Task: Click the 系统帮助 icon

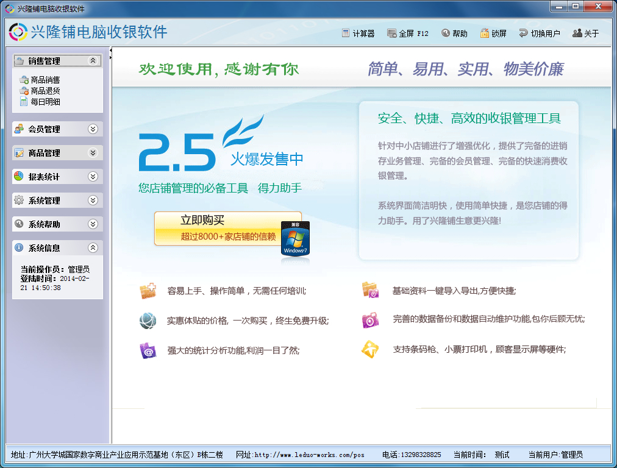Action: [x=18, y=224]
